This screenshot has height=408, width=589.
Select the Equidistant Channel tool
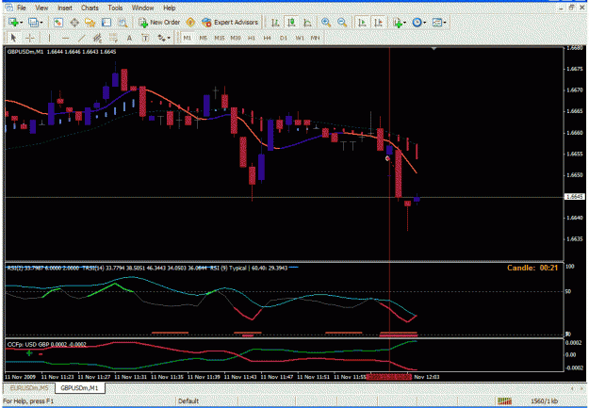coord(97,38)
